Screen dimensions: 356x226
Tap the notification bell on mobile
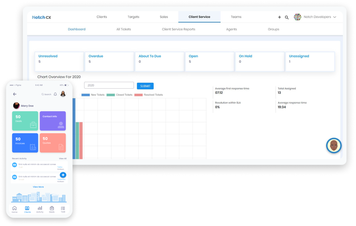coord(55,94)
